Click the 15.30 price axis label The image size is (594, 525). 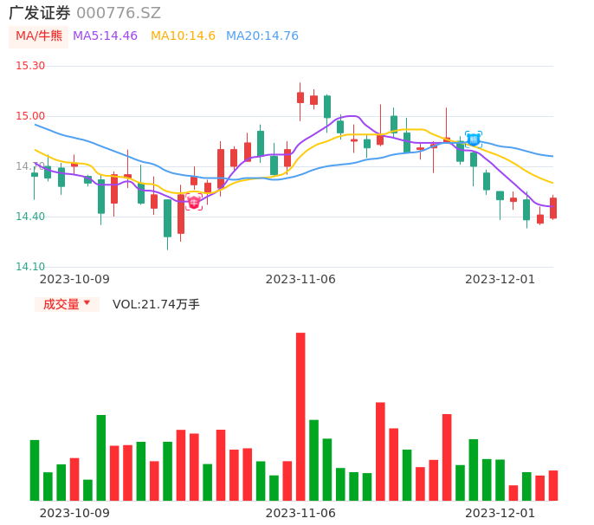pyautogui.click(x=30, y=66)
